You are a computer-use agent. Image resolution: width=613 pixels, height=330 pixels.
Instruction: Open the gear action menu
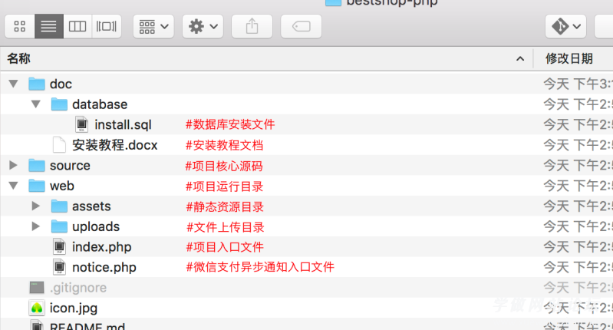coord(203,26)
